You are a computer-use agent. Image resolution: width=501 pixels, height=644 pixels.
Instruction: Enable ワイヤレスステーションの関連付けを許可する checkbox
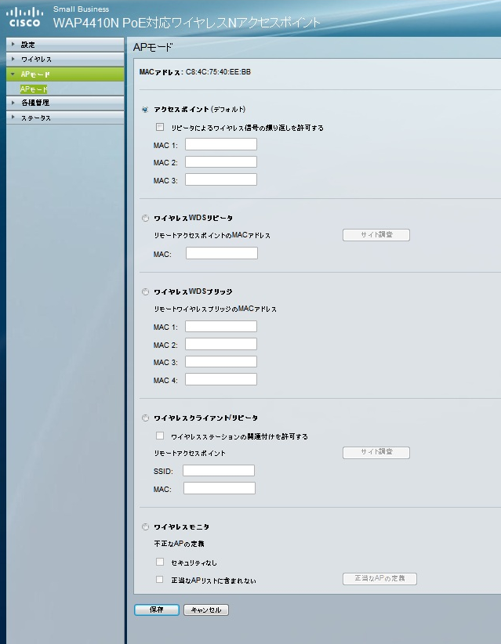[160, 436]
